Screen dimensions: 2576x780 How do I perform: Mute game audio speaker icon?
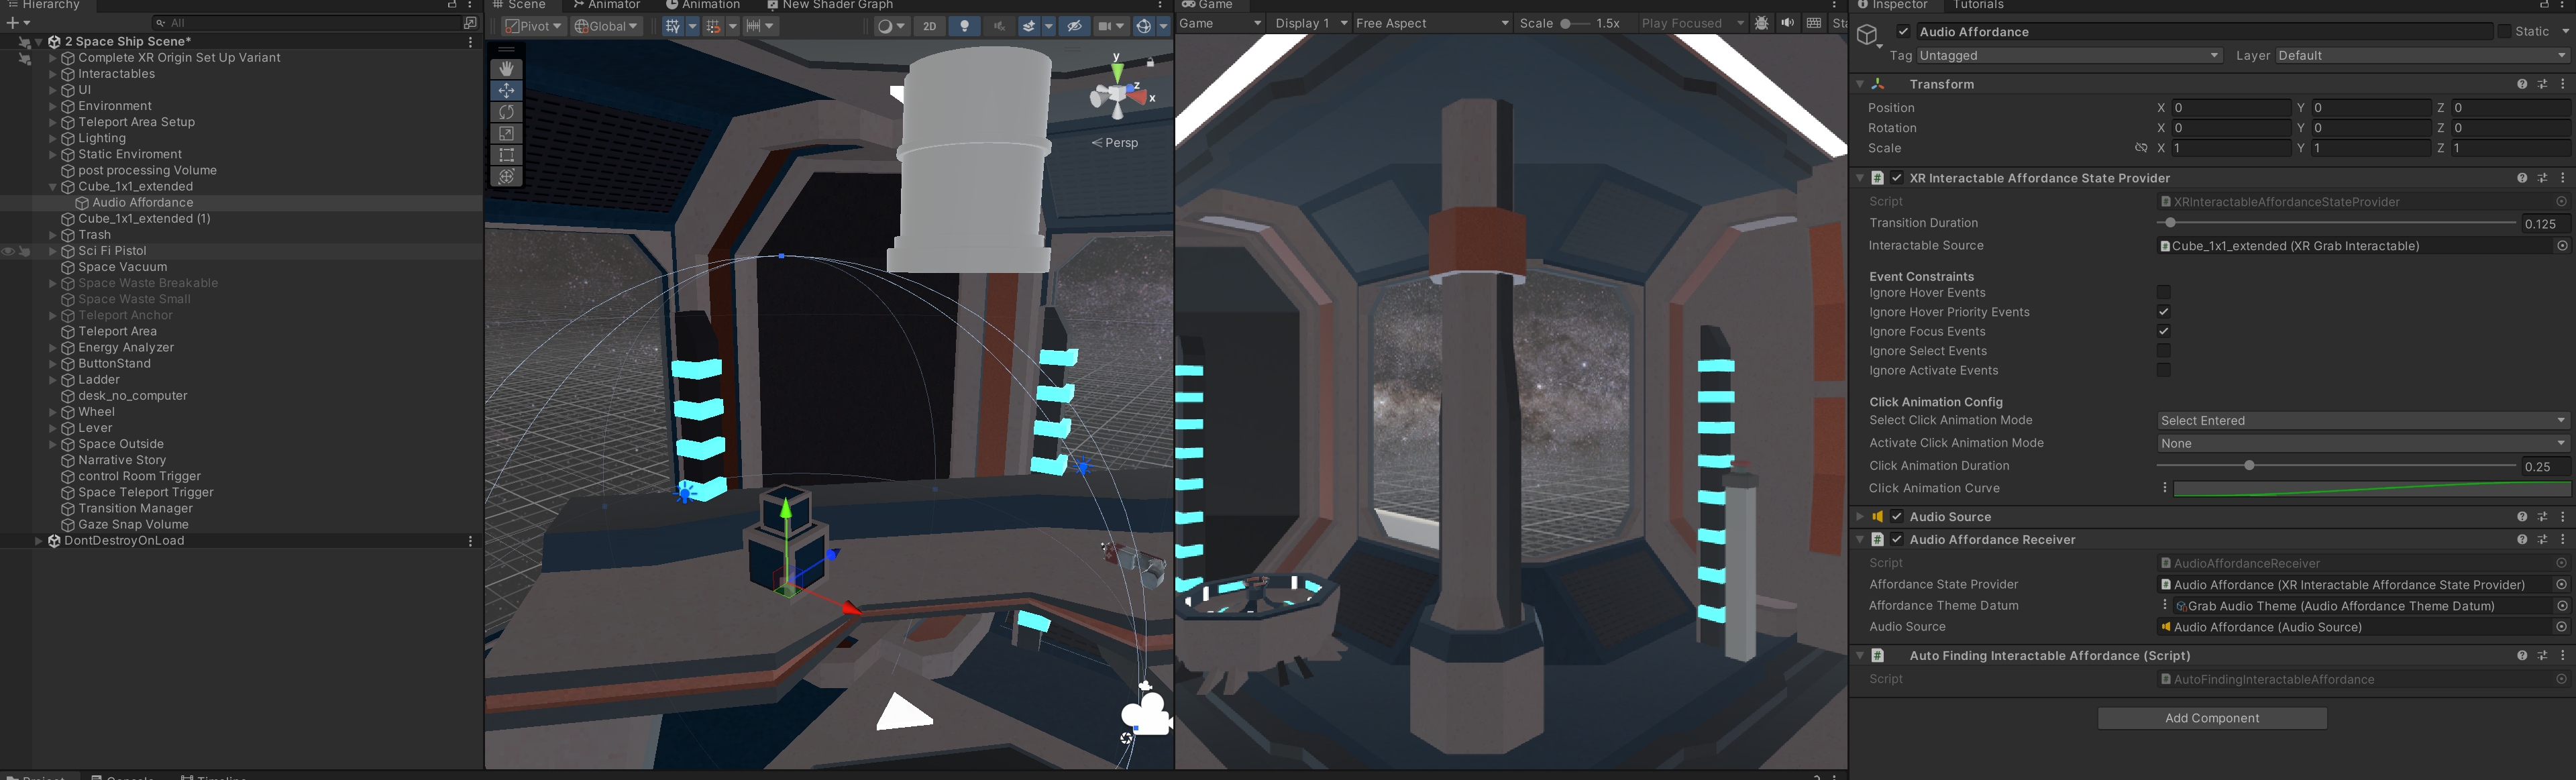tap(1787, 23)
